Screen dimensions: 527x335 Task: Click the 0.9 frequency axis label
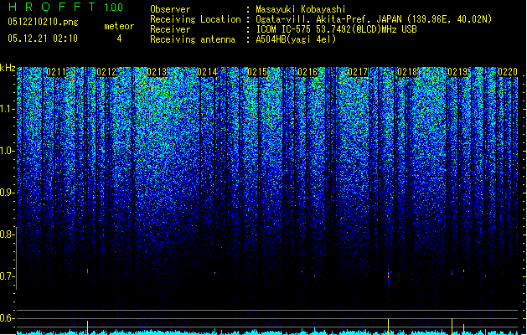pos(8,193)
